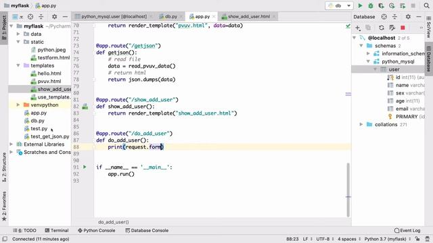Collapse the python_mysql schema arrow

coord(368,61)
